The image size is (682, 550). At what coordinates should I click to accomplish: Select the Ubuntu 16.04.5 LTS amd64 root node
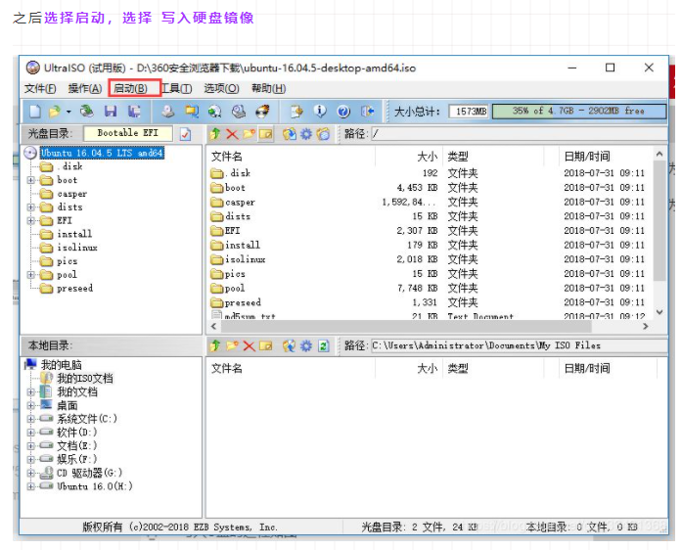pos(102,153)
